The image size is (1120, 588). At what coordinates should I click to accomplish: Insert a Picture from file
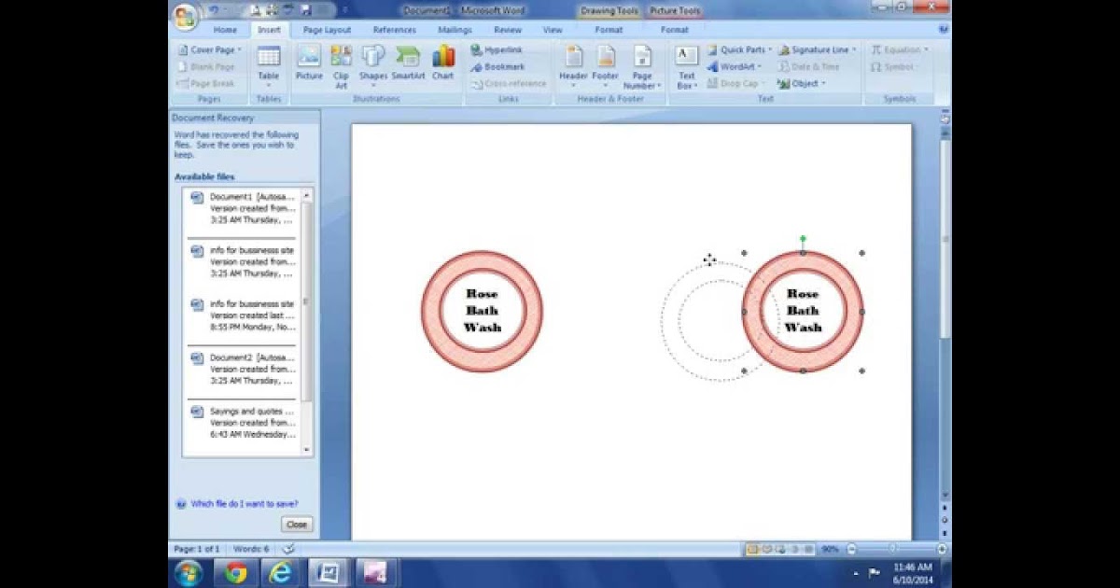pyautogui.click(x=309, y=63)
